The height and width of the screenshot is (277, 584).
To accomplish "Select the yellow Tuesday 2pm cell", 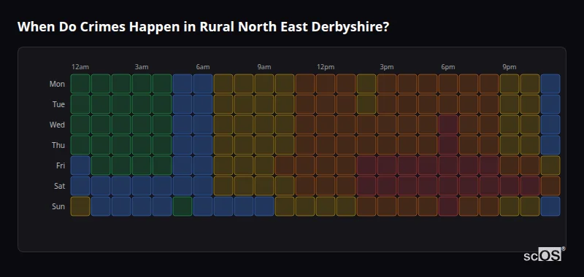I will tap(366, 104).
